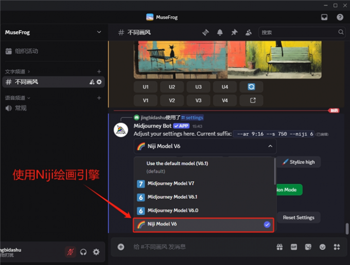The width and height of the screenshot is (350, 265).
Task: Upscale image with U3
Action: (198, 87)
